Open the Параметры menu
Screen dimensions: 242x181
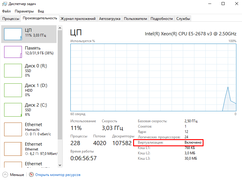24,11
